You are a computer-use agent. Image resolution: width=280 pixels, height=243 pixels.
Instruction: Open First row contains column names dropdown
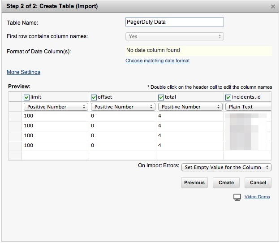click(174, 36)
